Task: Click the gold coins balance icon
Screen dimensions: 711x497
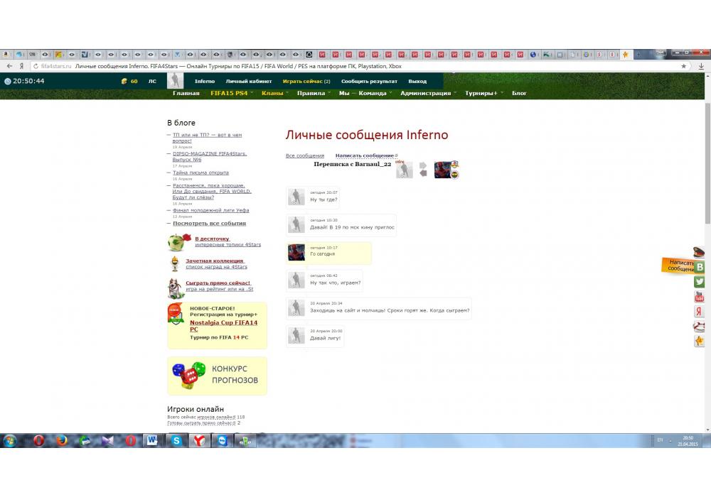Action: (124, 81)
